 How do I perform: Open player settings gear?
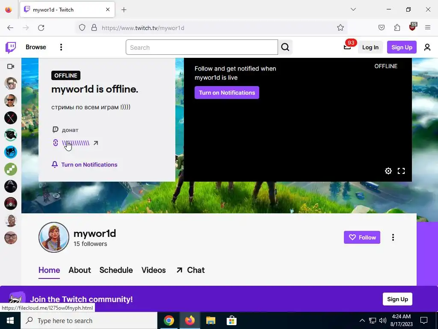(388, 171)
